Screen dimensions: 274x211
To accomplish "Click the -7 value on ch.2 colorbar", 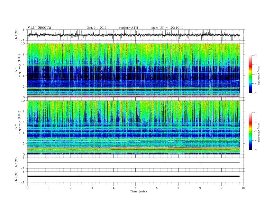I will (255, 150).
